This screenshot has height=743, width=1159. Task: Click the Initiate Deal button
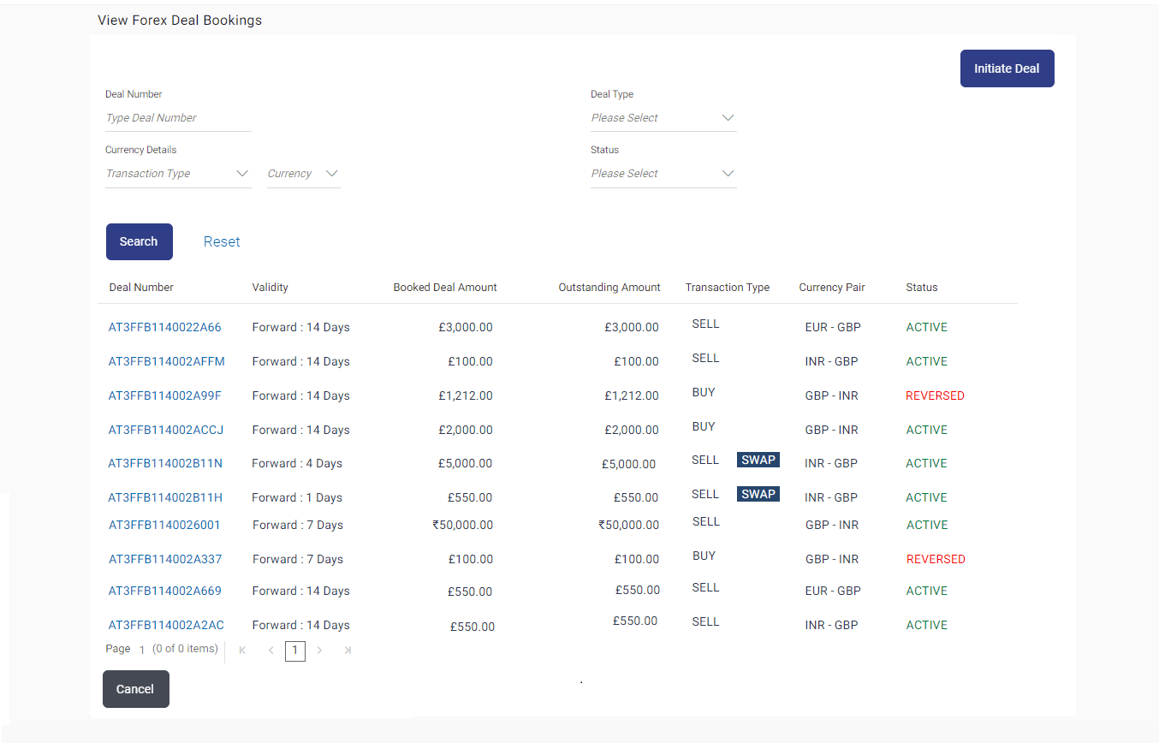click(x=1007, y=68)
